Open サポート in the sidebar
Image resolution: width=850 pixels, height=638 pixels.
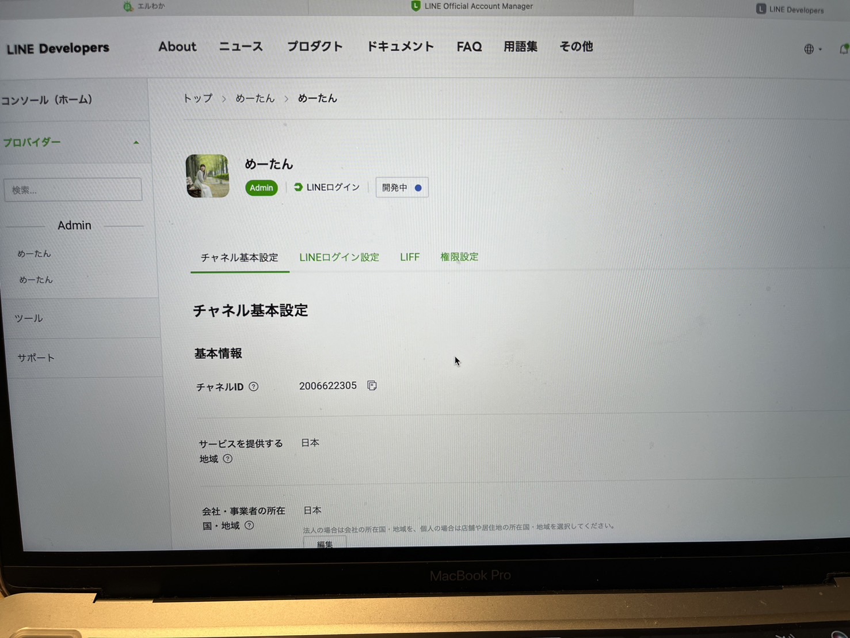(36, 358)
